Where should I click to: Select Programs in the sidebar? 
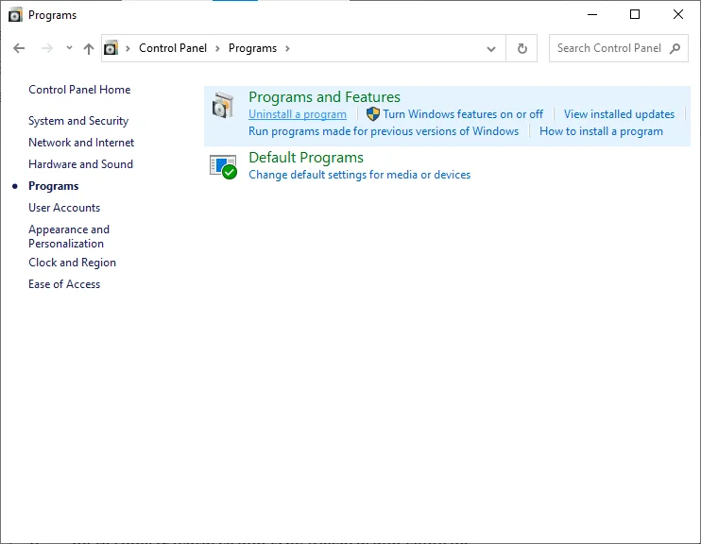tap(54, 186)
